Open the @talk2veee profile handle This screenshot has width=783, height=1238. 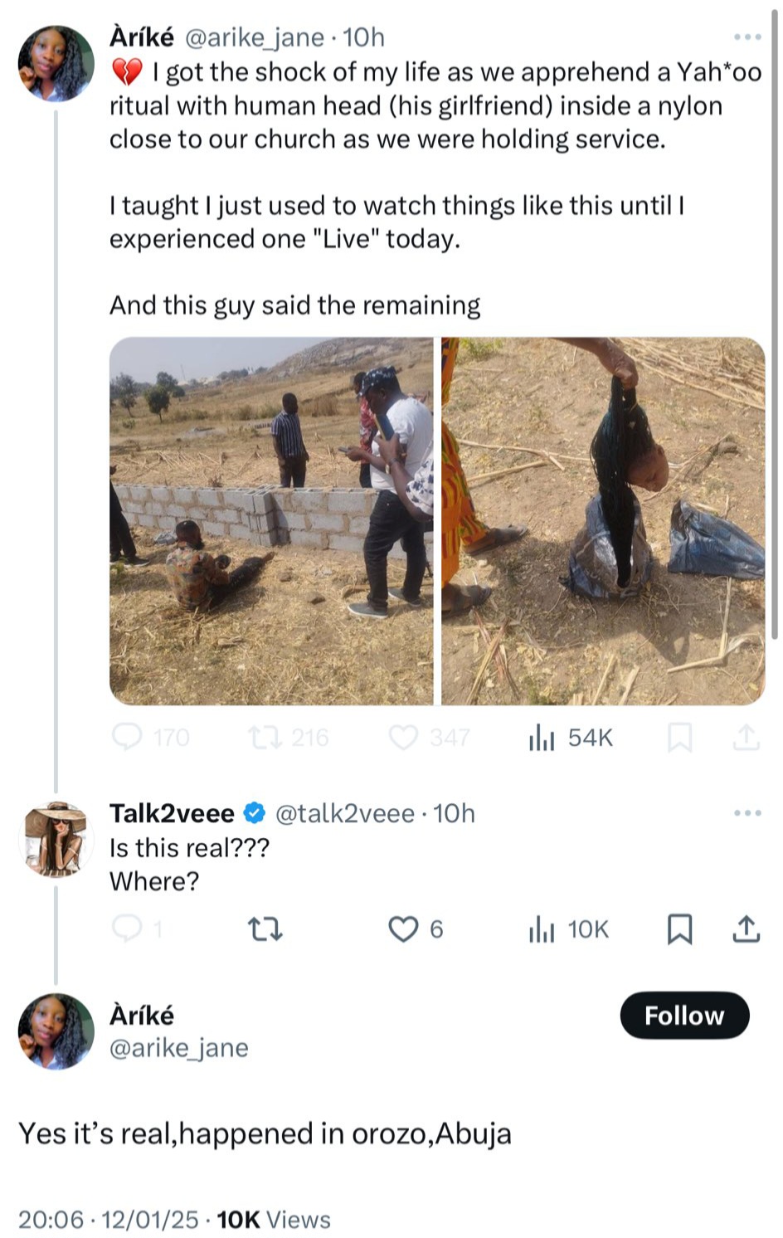click(344, 813)
